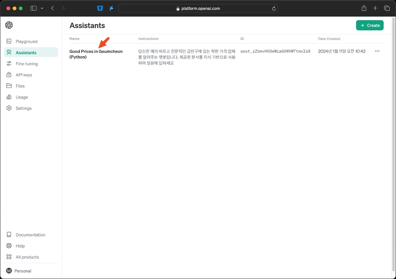The width and height of the screenshot is (396, 279).
Task: Open a new Safari tab
Action: [x=375, y=8]
